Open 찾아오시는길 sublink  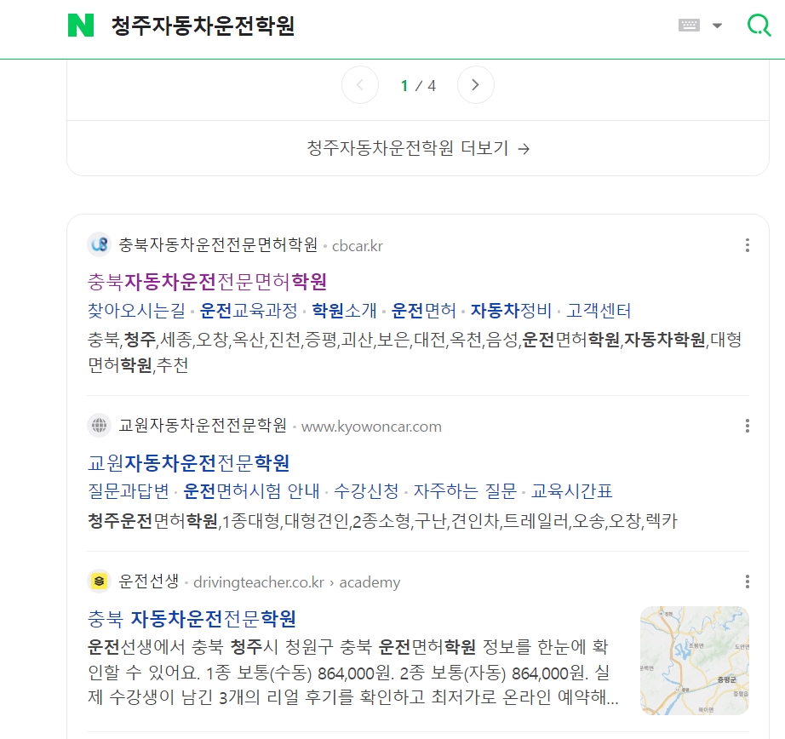pos(136,311)
